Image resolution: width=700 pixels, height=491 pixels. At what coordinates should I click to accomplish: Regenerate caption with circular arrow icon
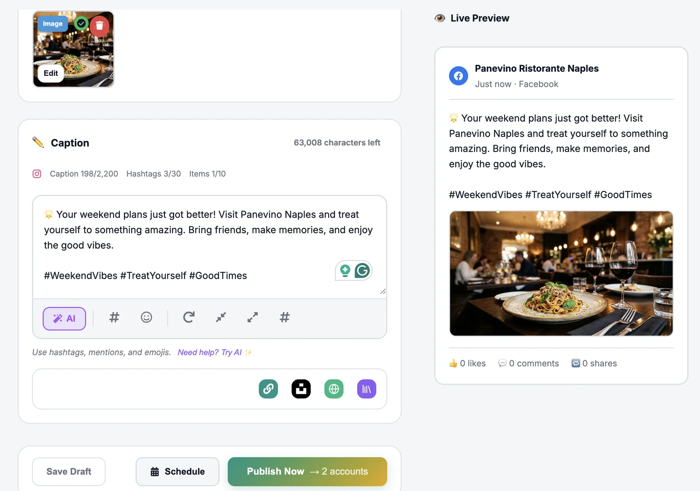click(x=189, y=317)
